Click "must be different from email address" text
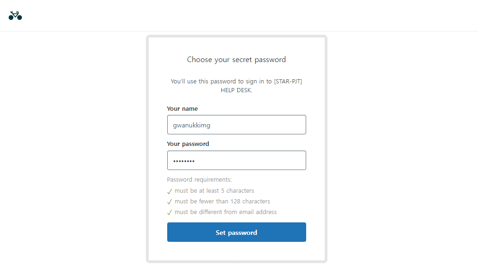Viewport: 478px width, 265px height. 226,212
